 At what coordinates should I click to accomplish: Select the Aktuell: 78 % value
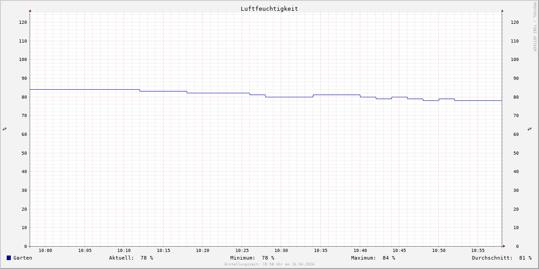click(131, 258)
